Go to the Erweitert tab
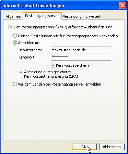This screenshot has height=154, width=128. point(93,16)
